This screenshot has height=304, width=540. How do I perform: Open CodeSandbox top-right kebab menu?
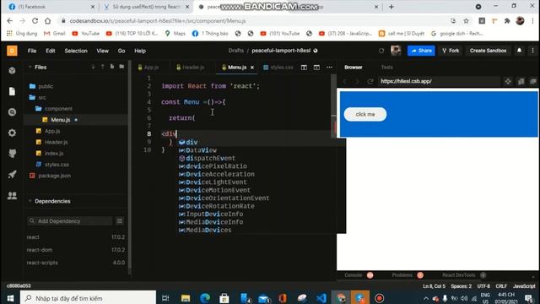coord(532,51)
